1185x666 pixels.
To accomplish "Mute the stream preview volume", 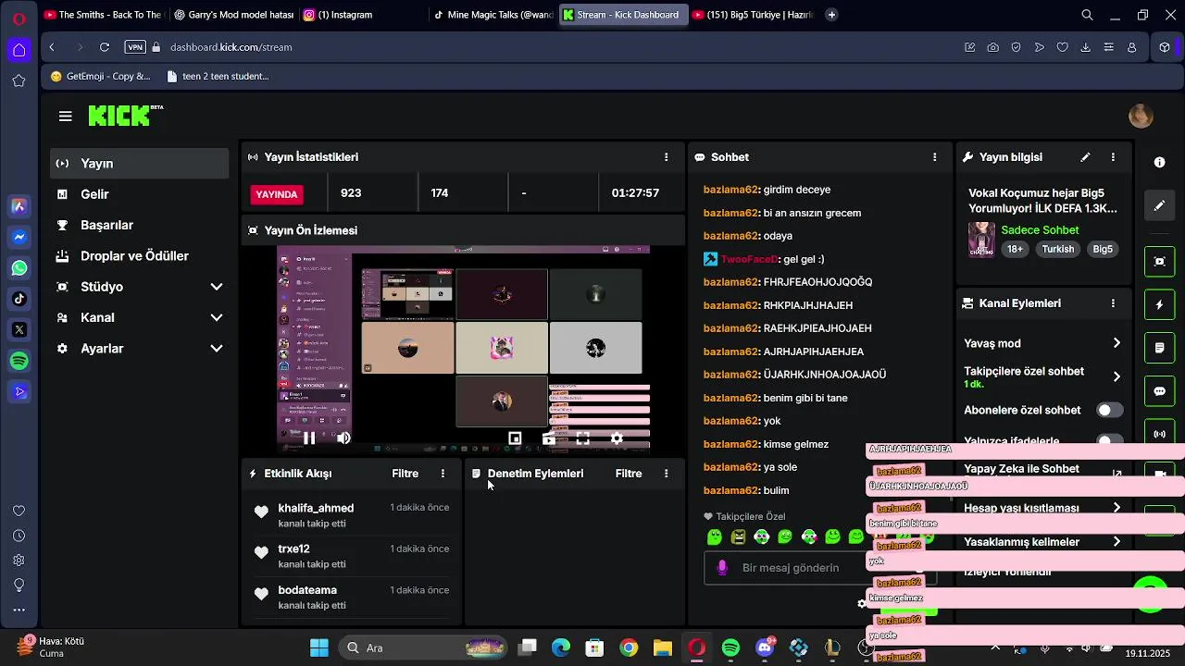I will point(343,438).
